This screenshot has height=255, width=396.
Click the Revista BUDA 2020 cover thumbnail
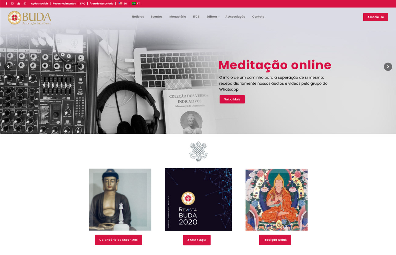(x=198, y=199)
